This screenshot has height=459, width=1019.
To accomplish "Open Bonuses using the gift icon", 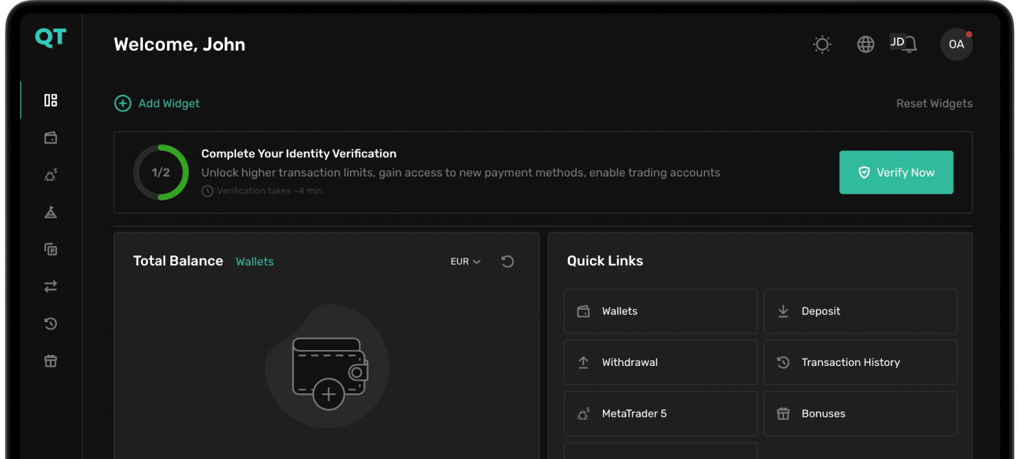I will tap(50, 360).
